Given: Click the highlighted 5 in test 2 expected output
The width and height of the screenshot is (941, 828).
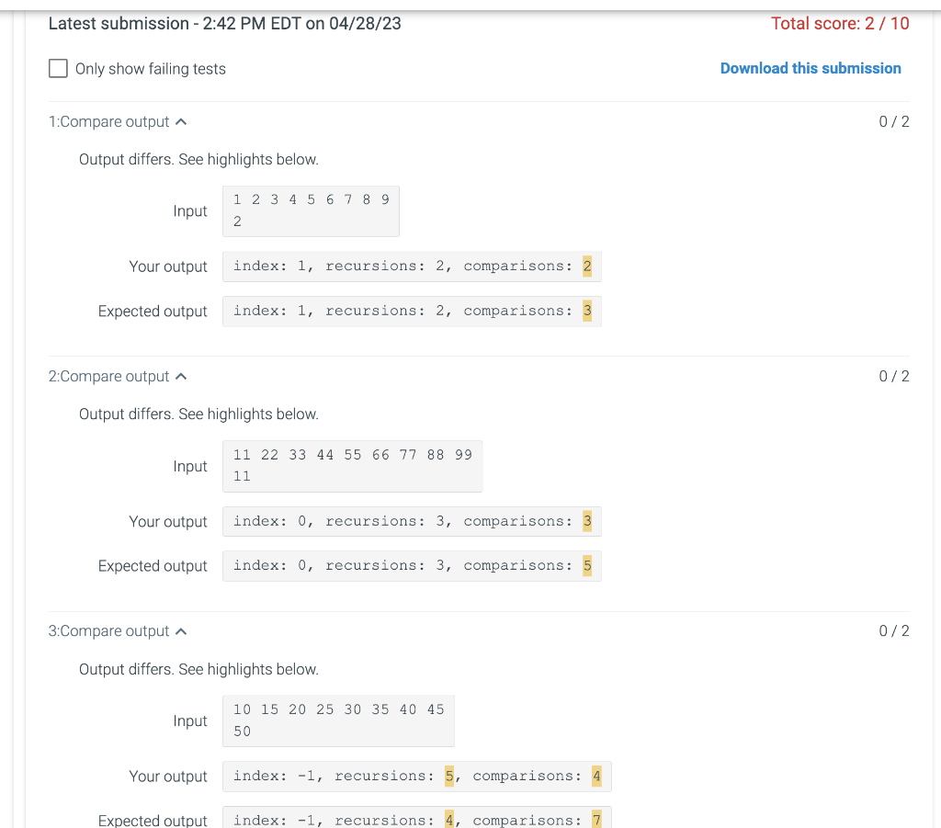Looking at the screenshot, I should (587, 565).
